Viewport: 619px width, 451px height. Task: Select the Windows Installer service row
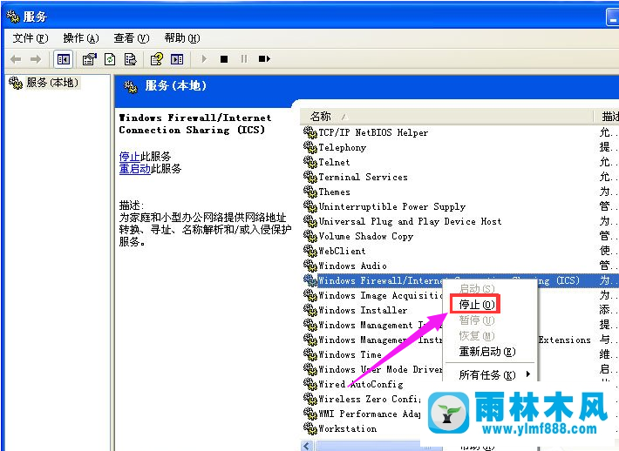click(363, 310)
